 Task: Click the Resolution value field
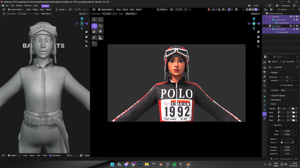click(x=287, y=77)
